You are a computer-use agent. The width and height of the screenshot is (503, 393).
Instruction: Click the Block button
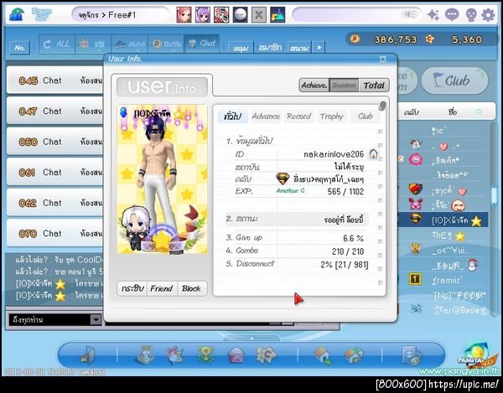(191, 288)
